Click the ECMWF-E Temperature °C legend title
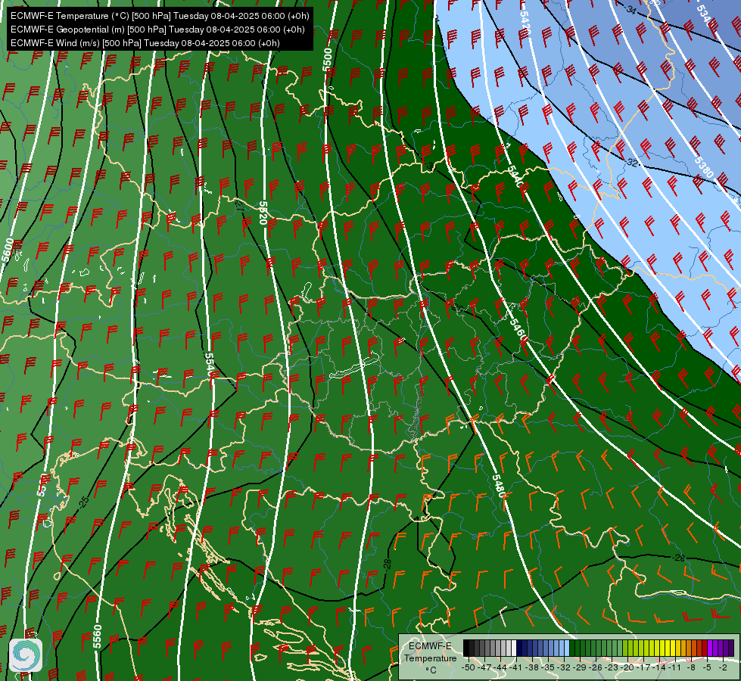The width and height of the screenshot is (741, 681). pos(431,658)
